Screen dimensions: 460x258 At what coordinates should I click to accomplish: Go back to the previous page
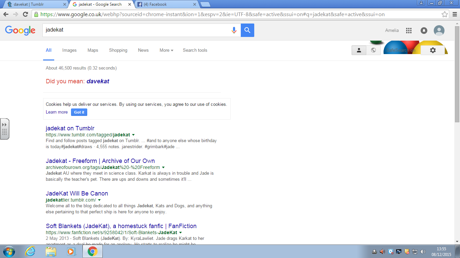pos(6,14)
